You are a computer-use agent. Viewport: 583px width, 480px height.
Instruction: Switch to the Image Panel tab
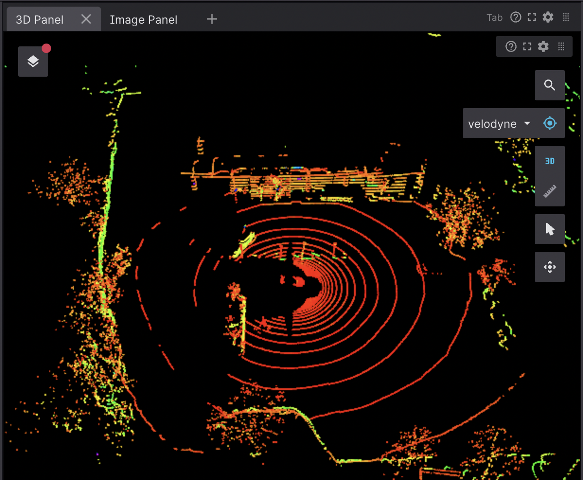click(143, 19)
